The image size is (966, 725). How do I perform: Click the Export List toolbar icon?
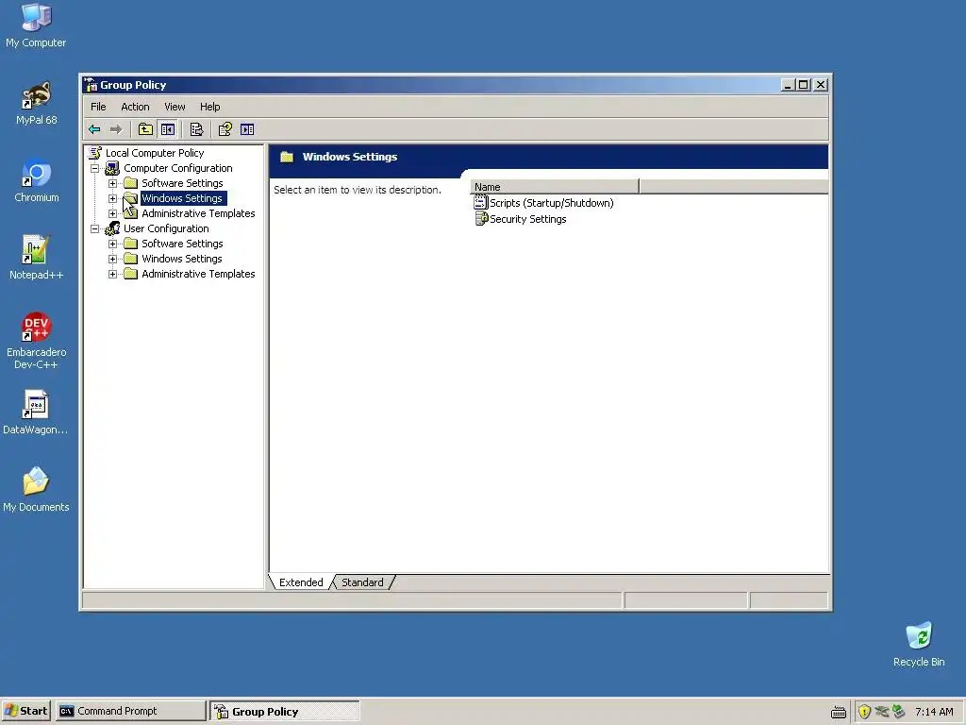point(196,129)
